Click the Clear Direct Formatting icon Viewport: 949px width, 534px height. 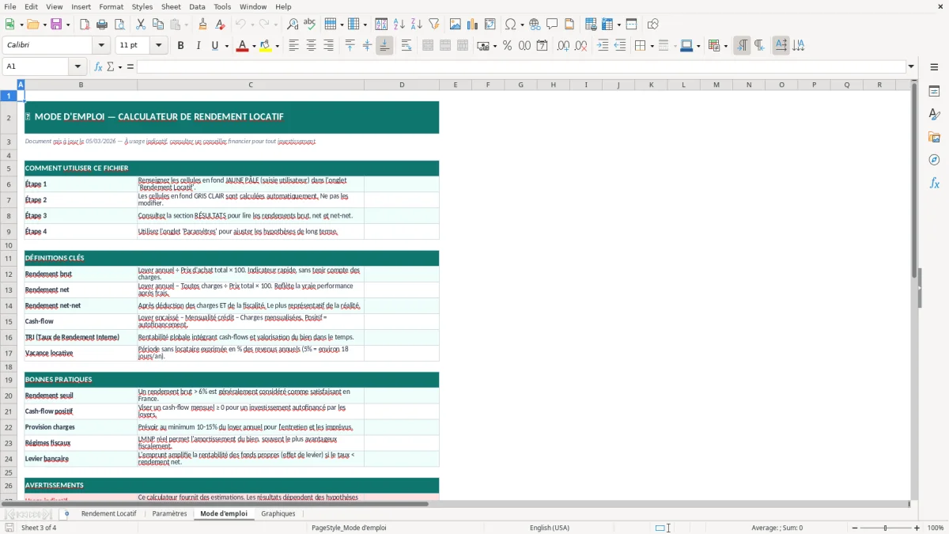click(221, 25)
